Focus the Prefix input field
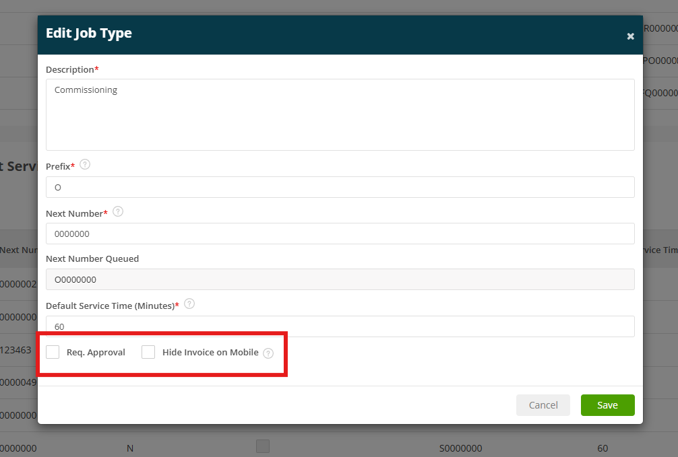This screenshot has height=457, width=678. 340,187
